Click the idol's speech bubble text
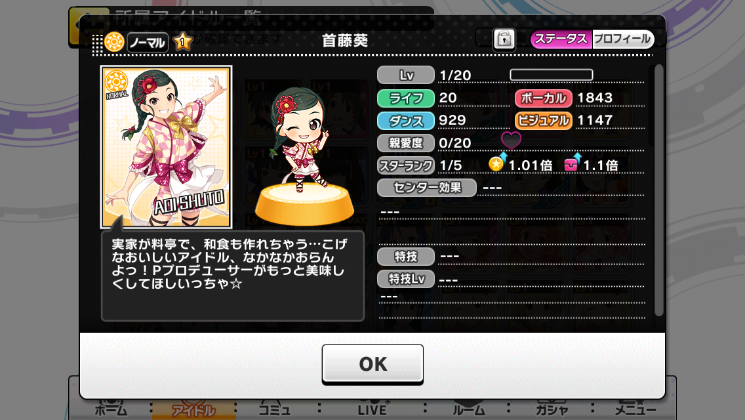 (230, 264)
